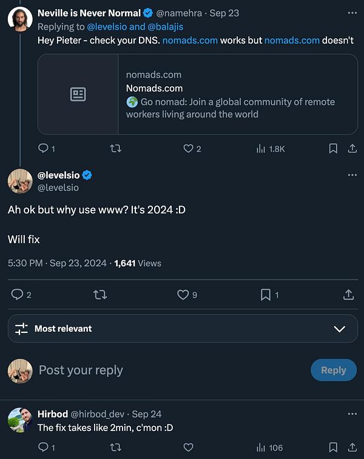
Task: Bookmark levelsio's main tweet
Action: (x=265, y=295)
